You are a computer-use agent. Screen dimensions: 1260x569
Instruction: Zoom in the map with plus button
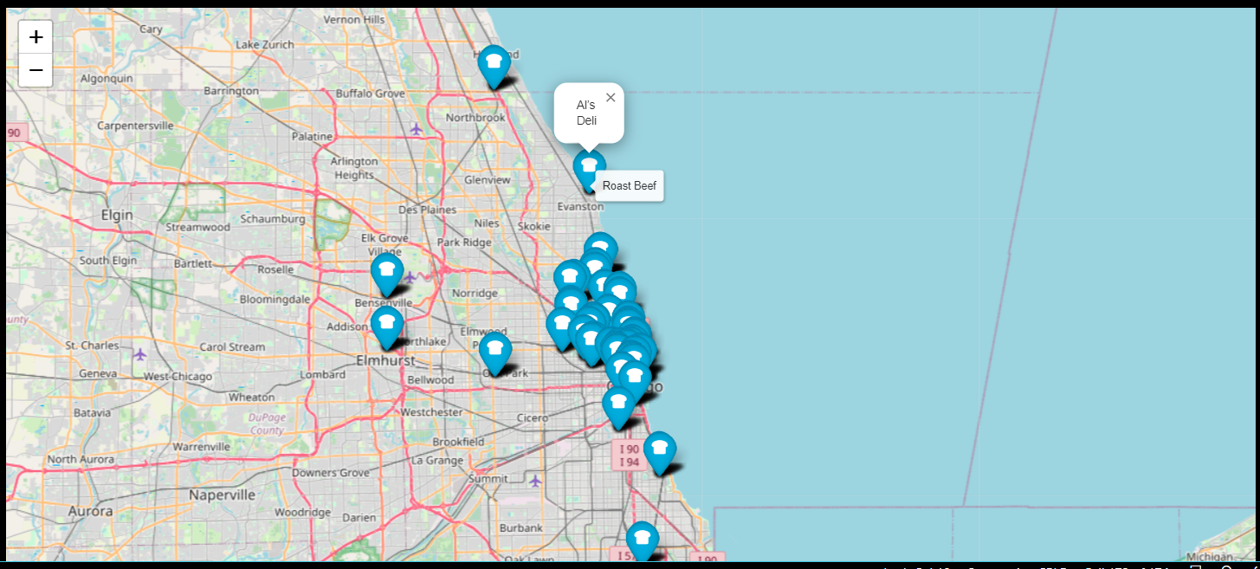coord(36,37)
